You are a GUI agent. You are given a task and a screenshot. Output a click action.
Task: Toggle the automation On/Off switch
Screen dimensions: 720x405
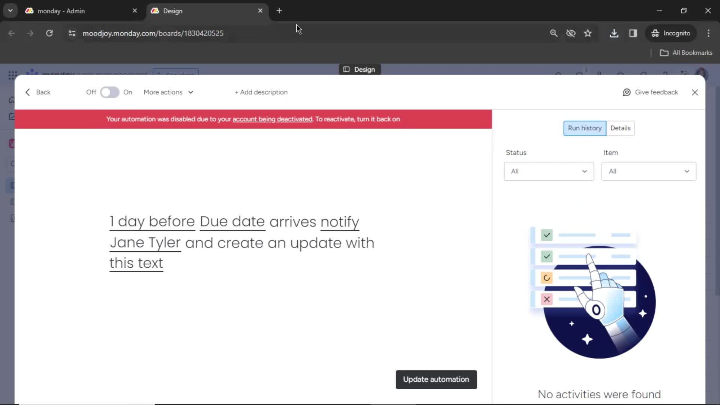coord(109,92)
